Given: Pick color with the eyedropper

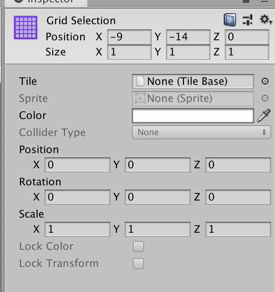Looking at the screenshot, I should [x=264, y=116].
